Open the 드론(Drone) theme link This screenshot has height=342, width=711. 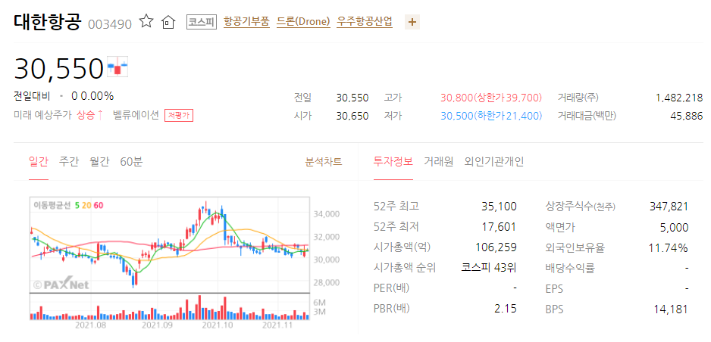click(303, 21)
